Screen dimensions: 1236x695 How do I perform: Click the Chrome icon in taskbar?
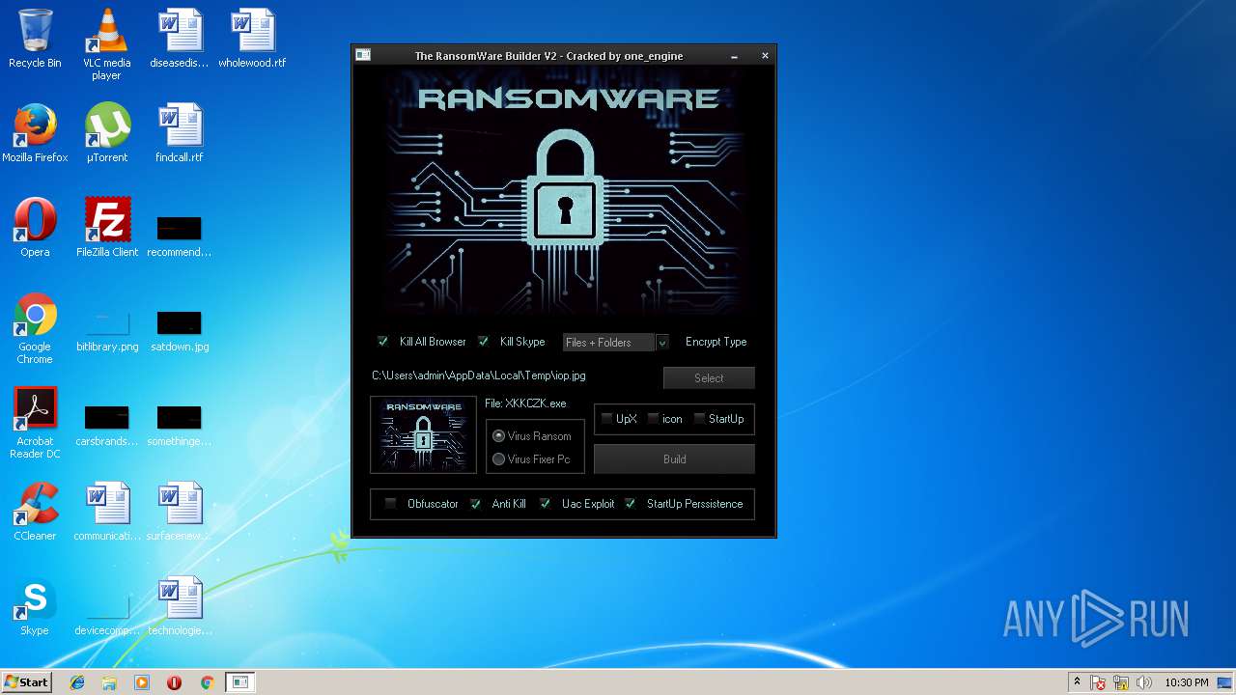(x=207, y=682)
